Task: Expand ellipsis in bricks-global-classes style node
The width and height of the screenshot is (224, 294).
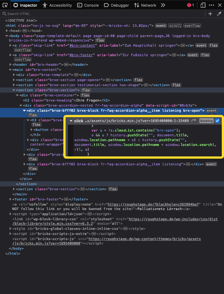Action: coord(125,229)
